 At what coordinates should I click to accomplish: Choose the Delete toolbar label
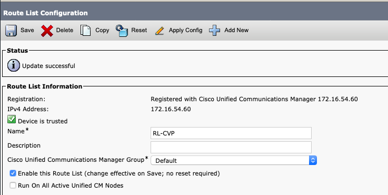pos(65,30)
